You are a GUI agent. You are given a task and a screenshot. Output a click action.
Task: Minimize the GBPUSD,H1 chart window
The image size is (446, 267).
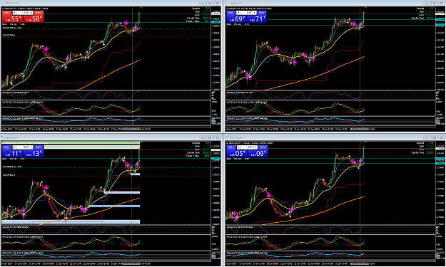[203, 137]
